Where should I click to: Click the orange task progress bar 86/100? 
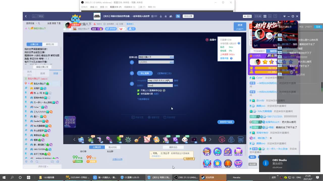271,68
